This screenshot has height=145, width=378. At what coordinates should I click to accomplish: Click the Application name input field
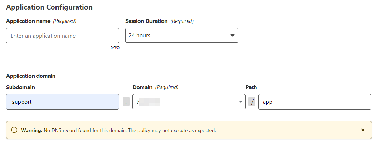63,36
